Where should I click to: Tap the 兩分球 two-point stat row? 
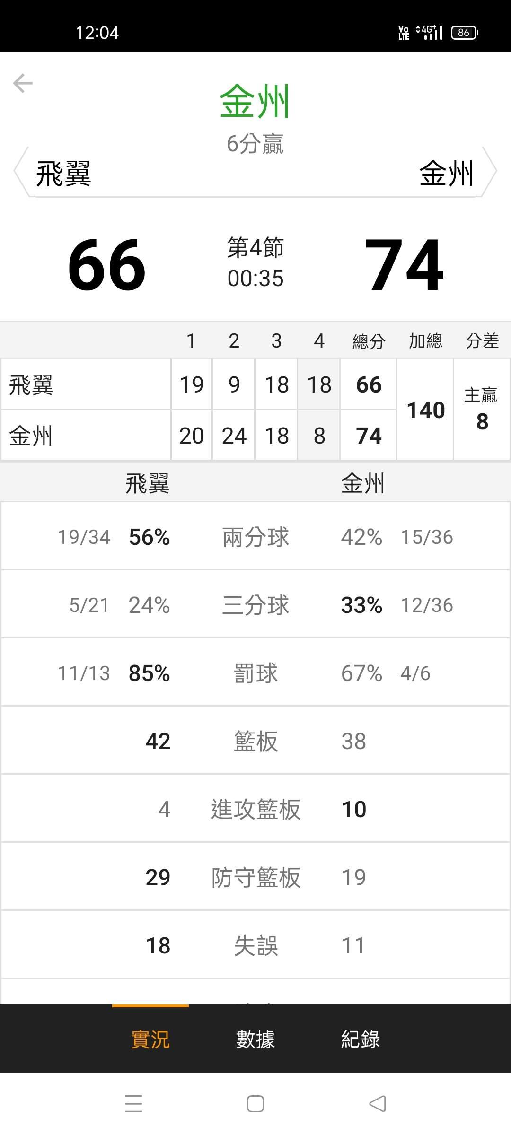click(255, 536)
